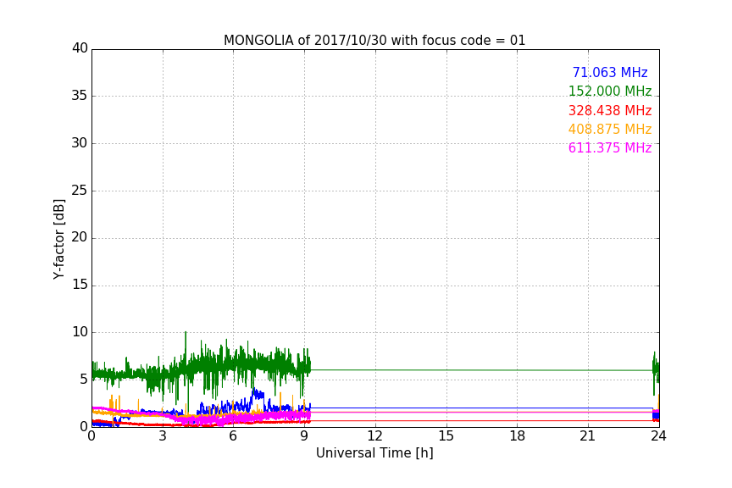
Task: Select the red '328.438 MHz' legend label
Action: [x=610, y=110]
